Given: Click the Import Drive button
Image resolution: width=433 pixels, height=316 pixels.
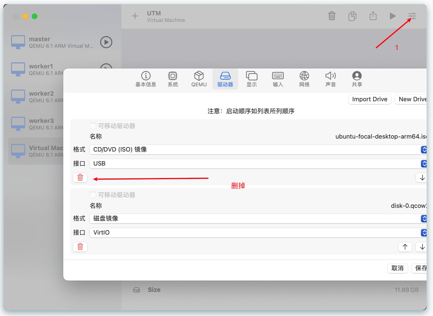Looking at the screenshot, I should (x=369, y=99).
